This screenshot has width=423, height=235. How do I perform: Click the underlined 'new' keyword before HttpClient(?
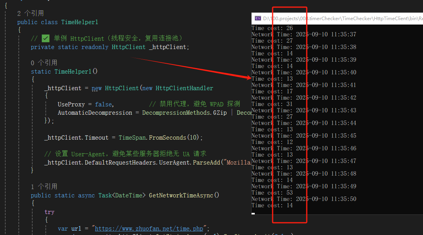(96, 88)
